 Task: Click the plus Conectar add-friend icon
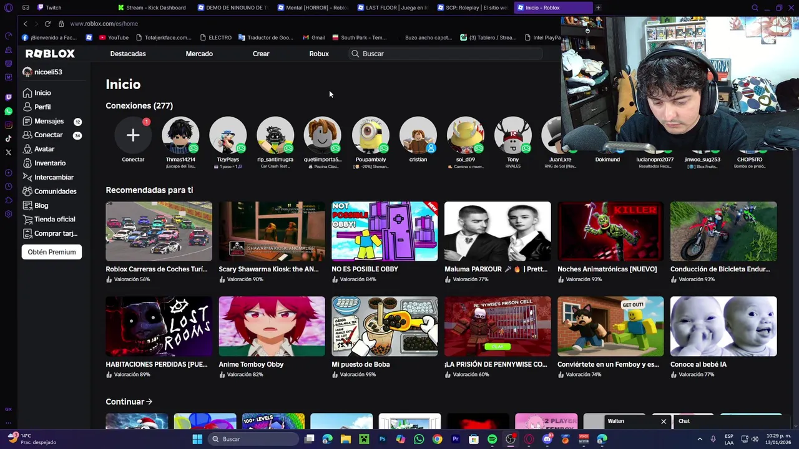tap(133, 135)
